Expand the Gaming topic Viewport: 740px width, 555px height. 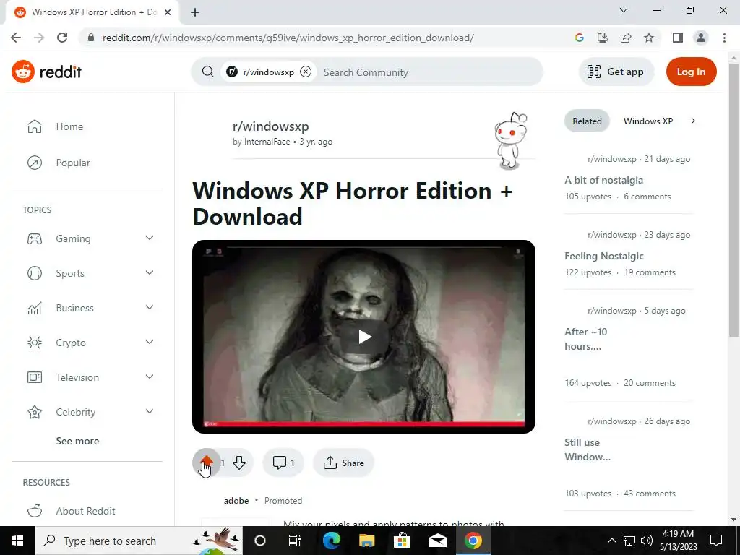click(x=149, y=238)
